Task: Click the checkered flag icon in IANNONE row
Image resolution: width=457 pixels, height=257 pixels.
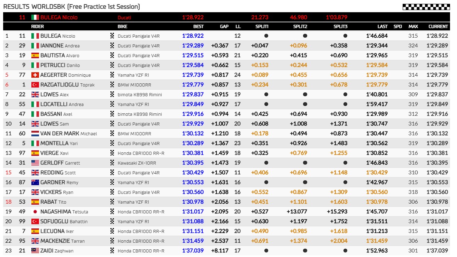Action: pos(112,45)
